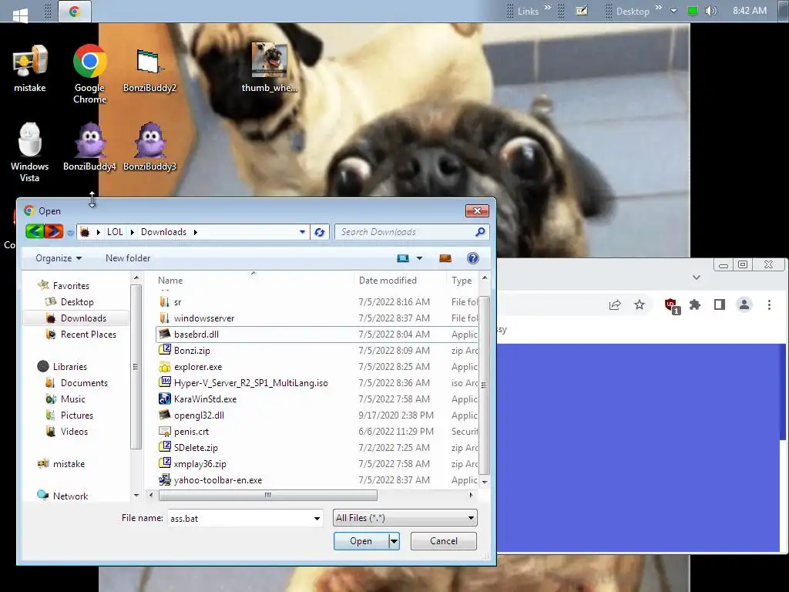The image size is (789, 592).
Task: Open dialog help question mark icon
Action: coord(472,258)
